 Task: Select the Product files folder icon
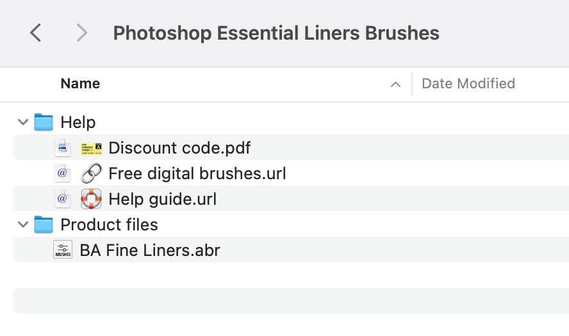(44, 225)
